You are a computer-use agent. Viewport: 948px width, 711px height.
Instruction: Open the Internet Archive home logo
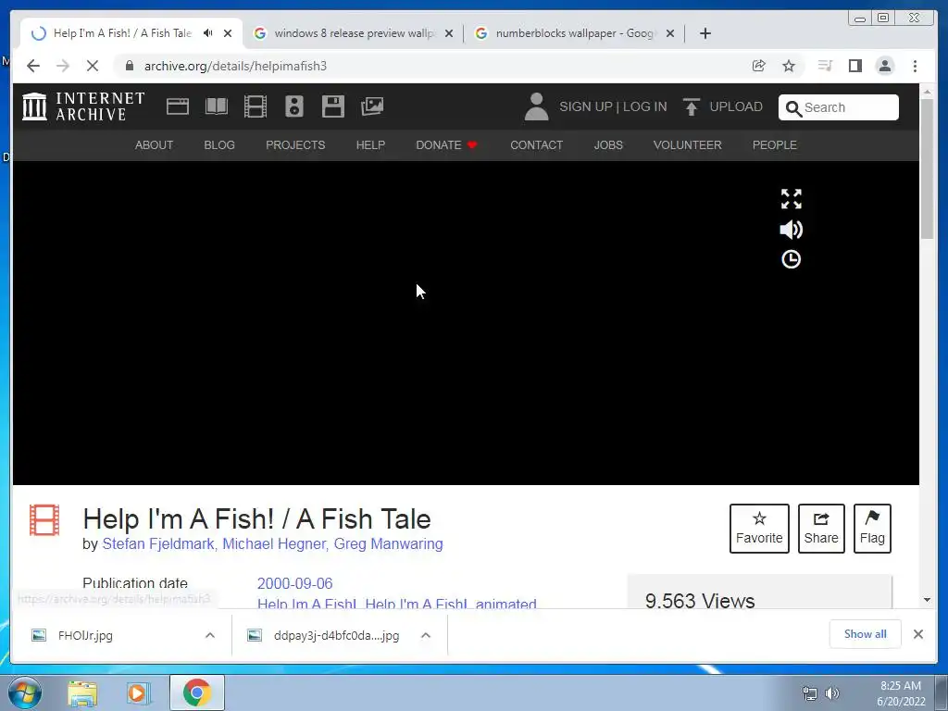coord(83,106)
